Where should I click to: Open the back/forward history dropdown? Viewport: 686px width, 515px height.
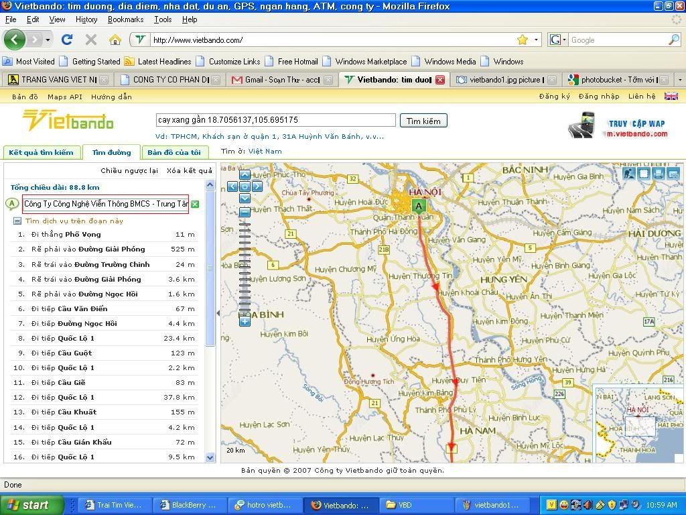click(x=48, y=40)
